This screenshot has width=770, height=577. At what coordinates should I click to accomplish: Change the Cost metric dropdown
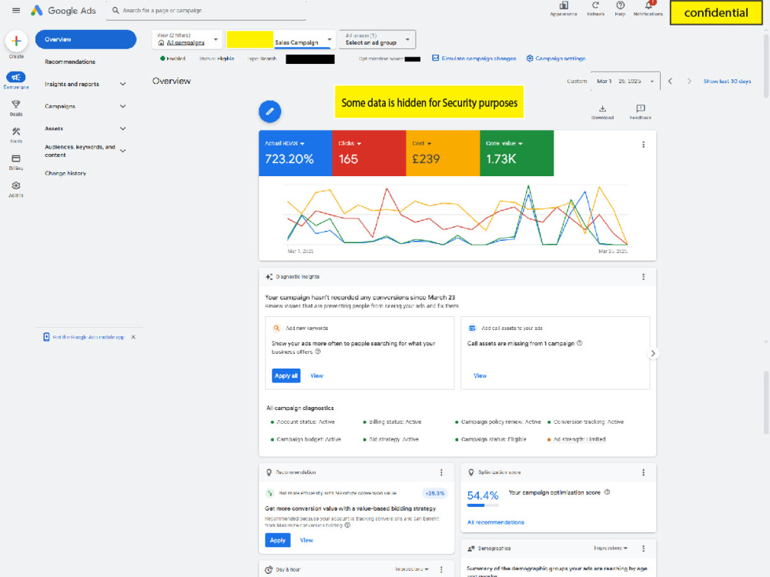(422, 143)
